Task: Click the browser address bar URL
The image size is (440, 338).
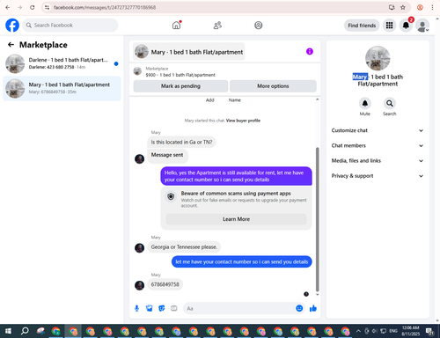Action: coord(105,7)
